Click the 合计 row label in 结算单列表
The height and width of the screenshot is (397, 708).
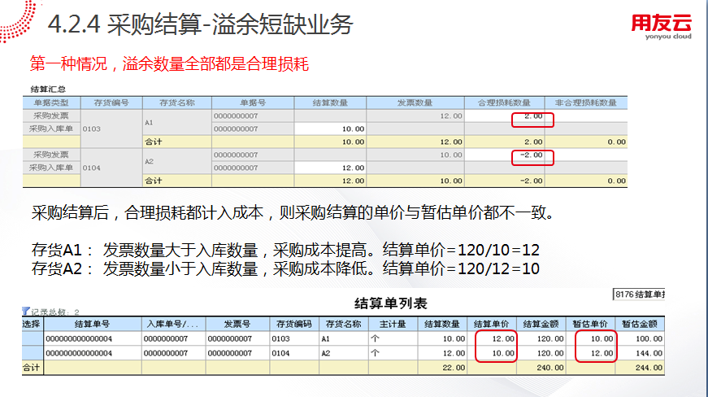click(31, 368)
